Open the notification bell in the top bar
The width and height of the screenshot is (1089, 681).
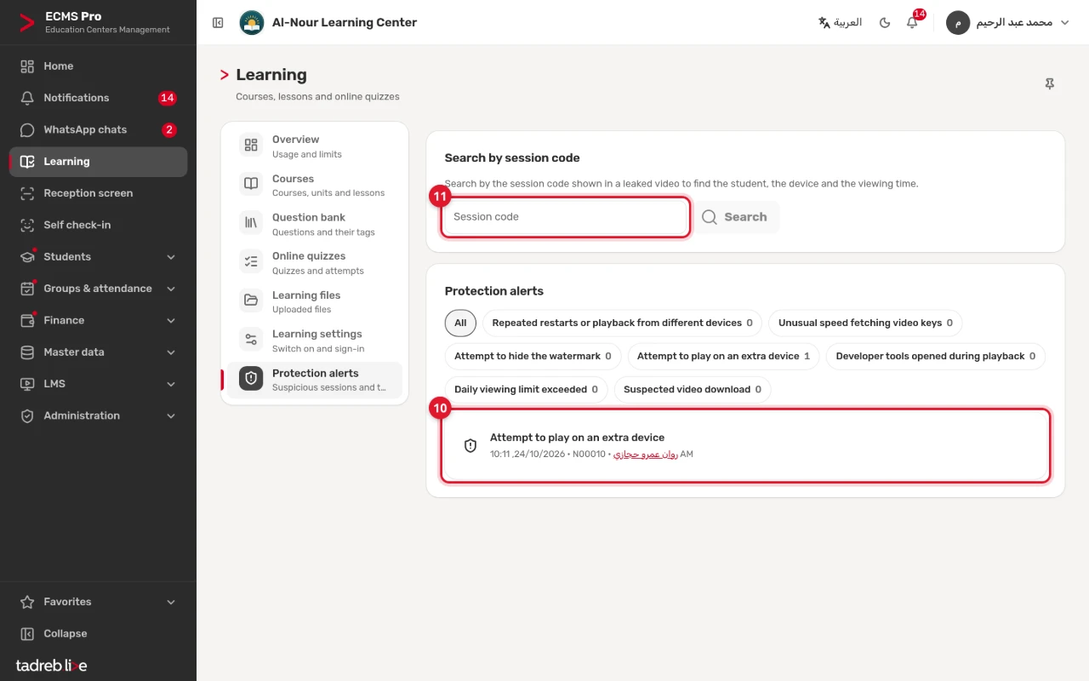coord(912,22)
